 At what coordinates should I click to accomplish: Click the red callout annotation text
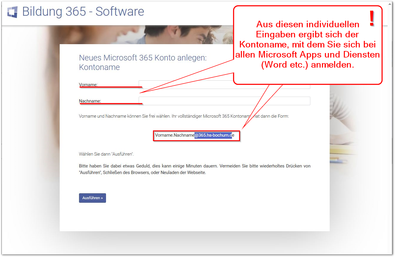307,44
